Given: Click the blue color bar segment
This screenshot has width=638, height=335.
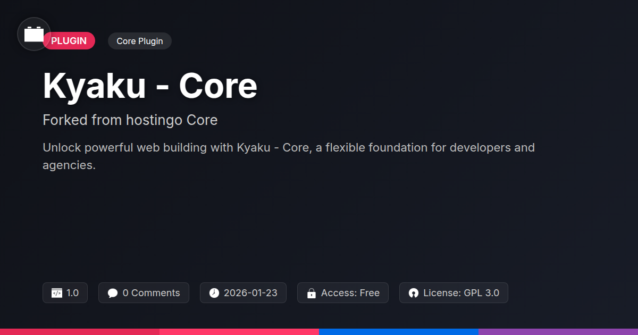Looking at the screenshot, I should (399, 331).
